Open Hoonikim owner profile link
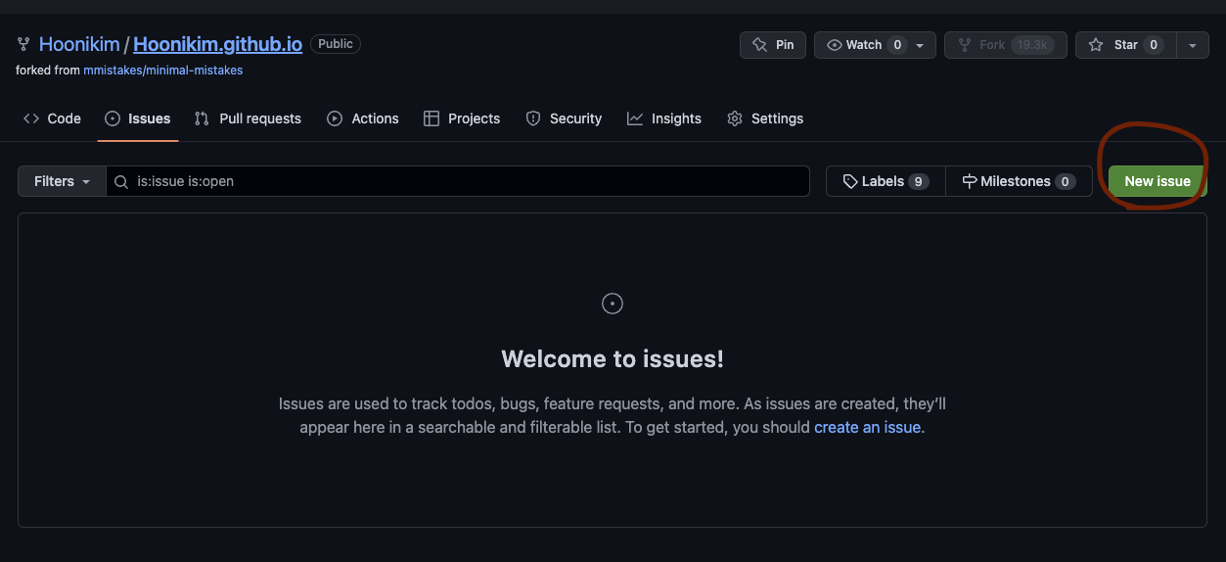The height and width of the screenshot is (562, 1226). tap(79, 44)
